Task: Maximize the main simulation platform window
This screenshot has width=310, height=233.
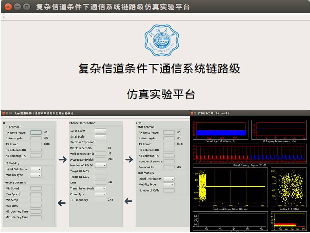Action: click(26, 7)
